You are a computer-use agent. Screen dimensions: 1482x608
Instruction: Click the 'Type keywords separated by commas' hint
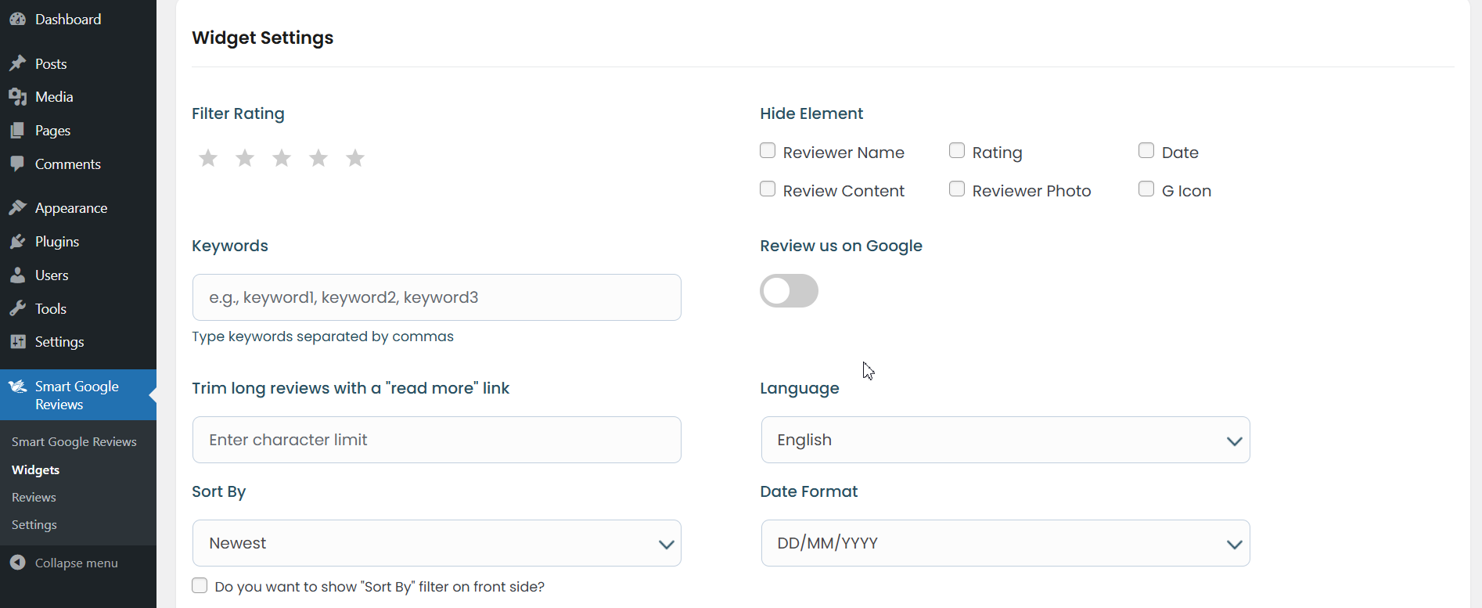[x=322, y=336]
